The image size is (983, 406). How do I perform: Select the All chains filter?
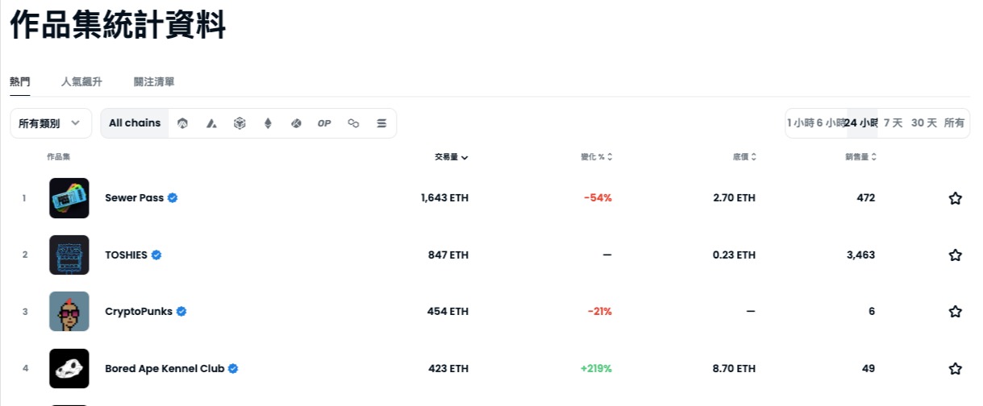[135, 123]
